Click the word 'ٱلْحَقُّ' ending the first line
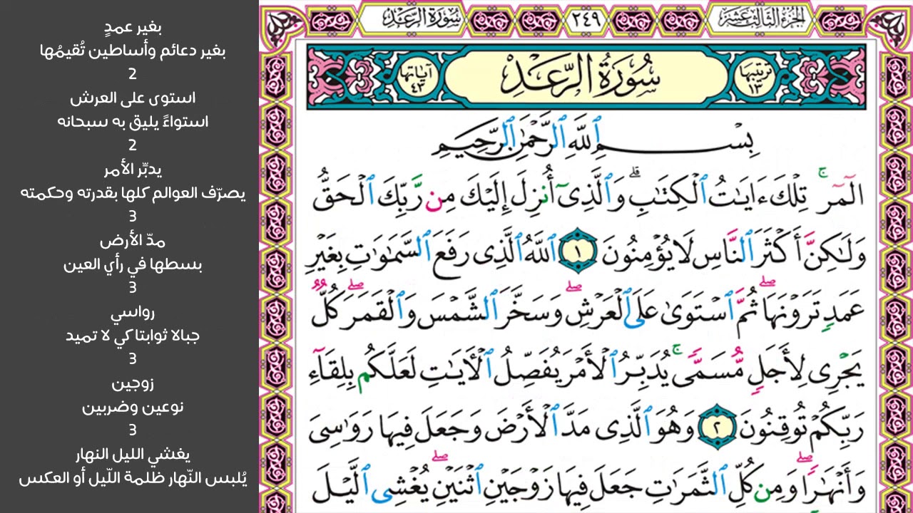913x513 pixels. click(344, 192)
